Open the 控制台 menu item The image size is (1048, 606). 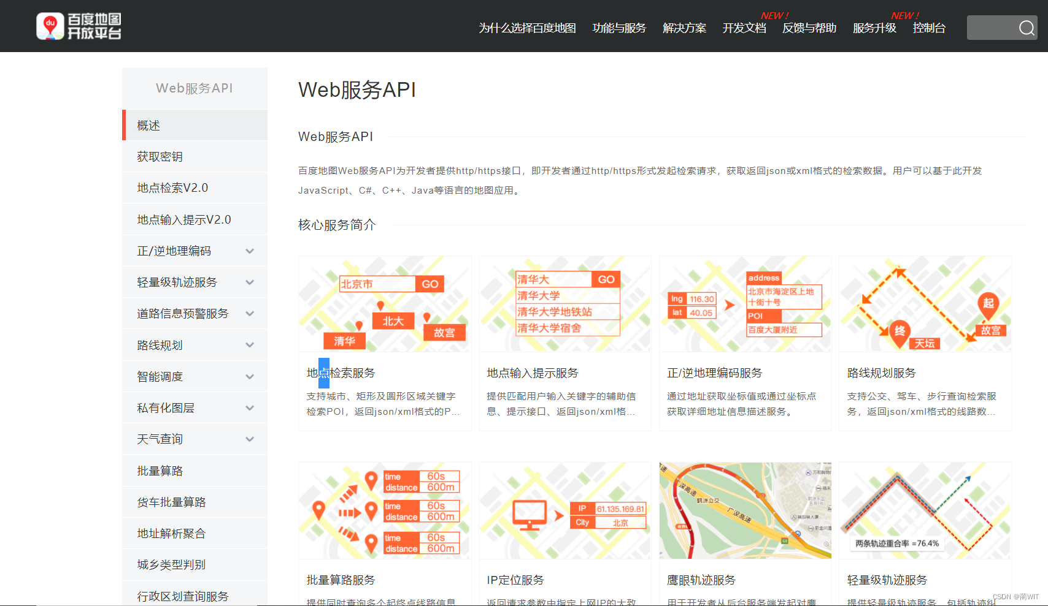coord(929,28)
